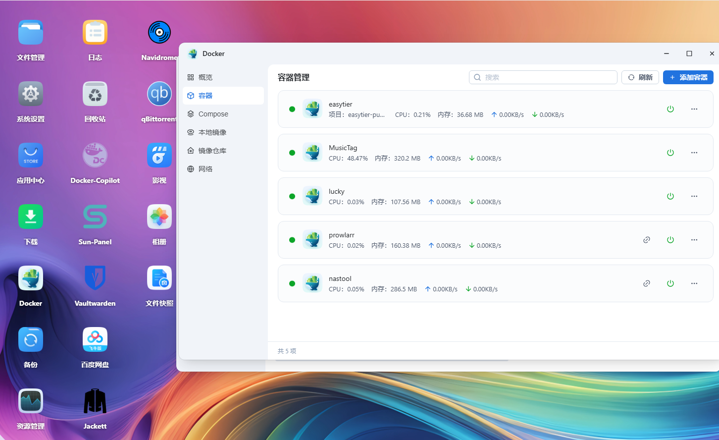Open 文件快照 desktop icon
This screenshot has height=440, width=719.
point(159,278)
